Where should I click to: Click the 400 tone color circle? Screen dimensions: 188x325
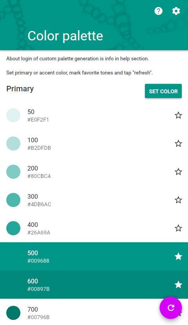(x=13, y=228)
